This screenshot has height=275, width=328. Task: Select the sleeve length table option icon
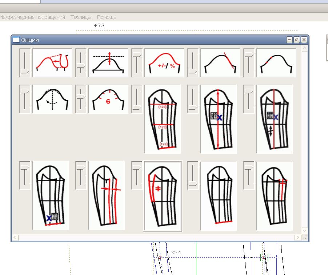219,119
